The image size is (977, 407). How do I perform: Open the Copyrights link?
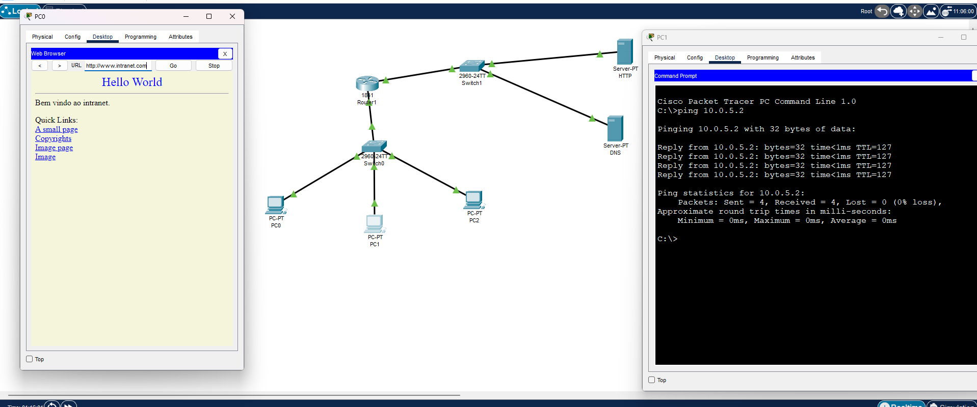[53, 138]
